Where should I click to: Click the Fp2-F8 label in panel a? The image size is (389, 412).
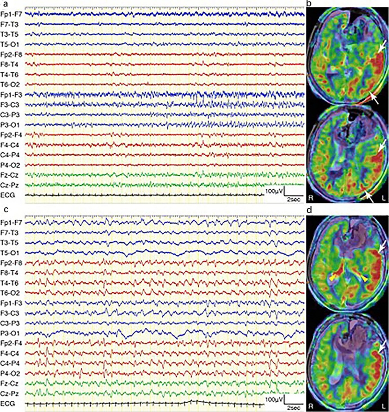tap(12, 55)
